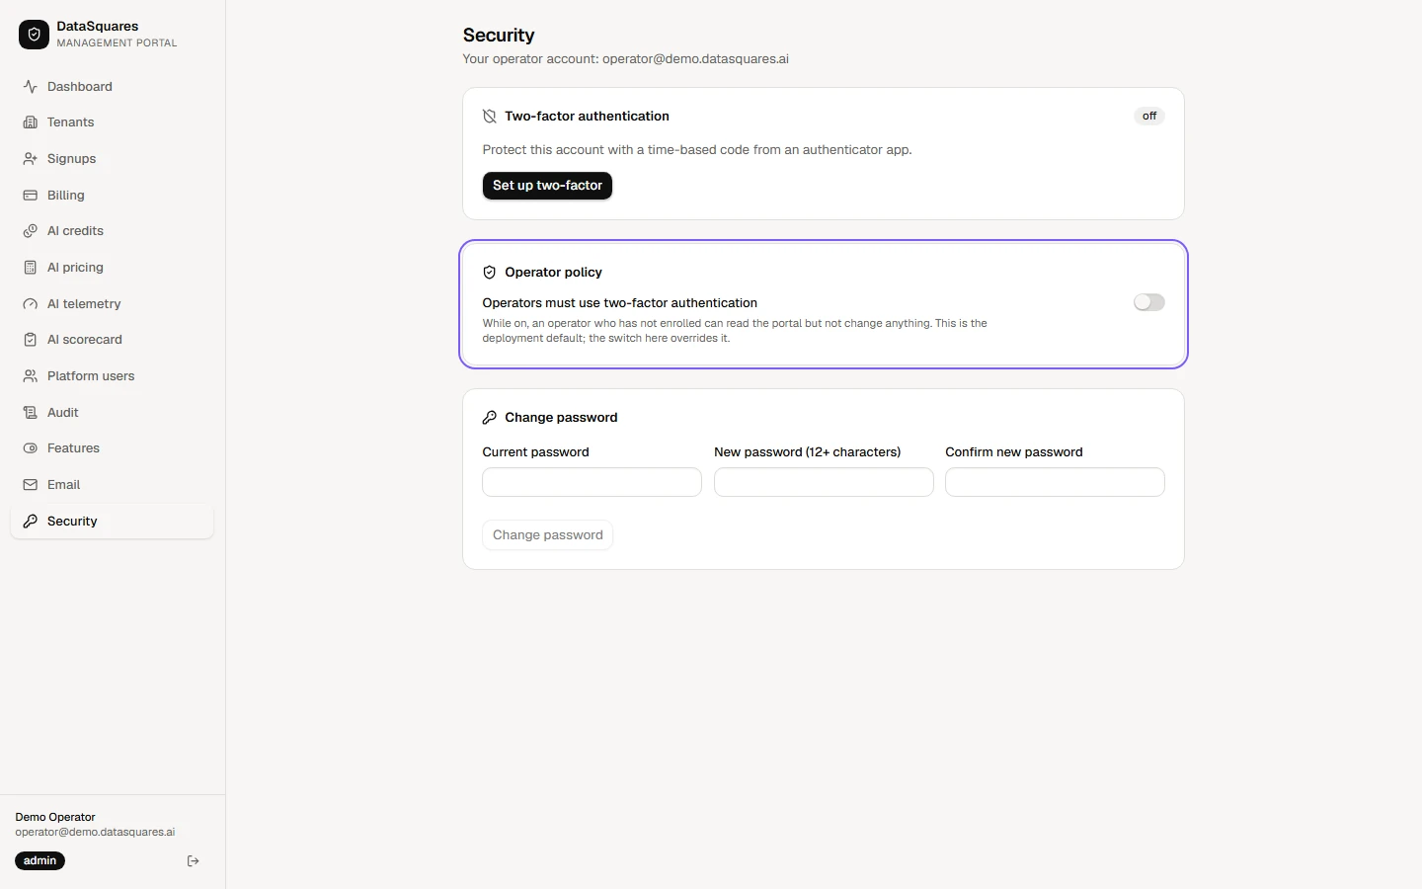Select the Audit menu item
Image resolution: width=1422 pixels, height=889 pixels.
(112, 413)
